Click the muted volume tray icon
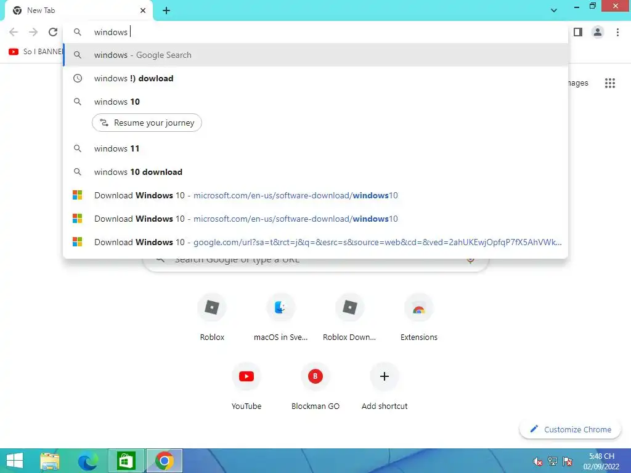The image size is (631, 473). [537, 462]
